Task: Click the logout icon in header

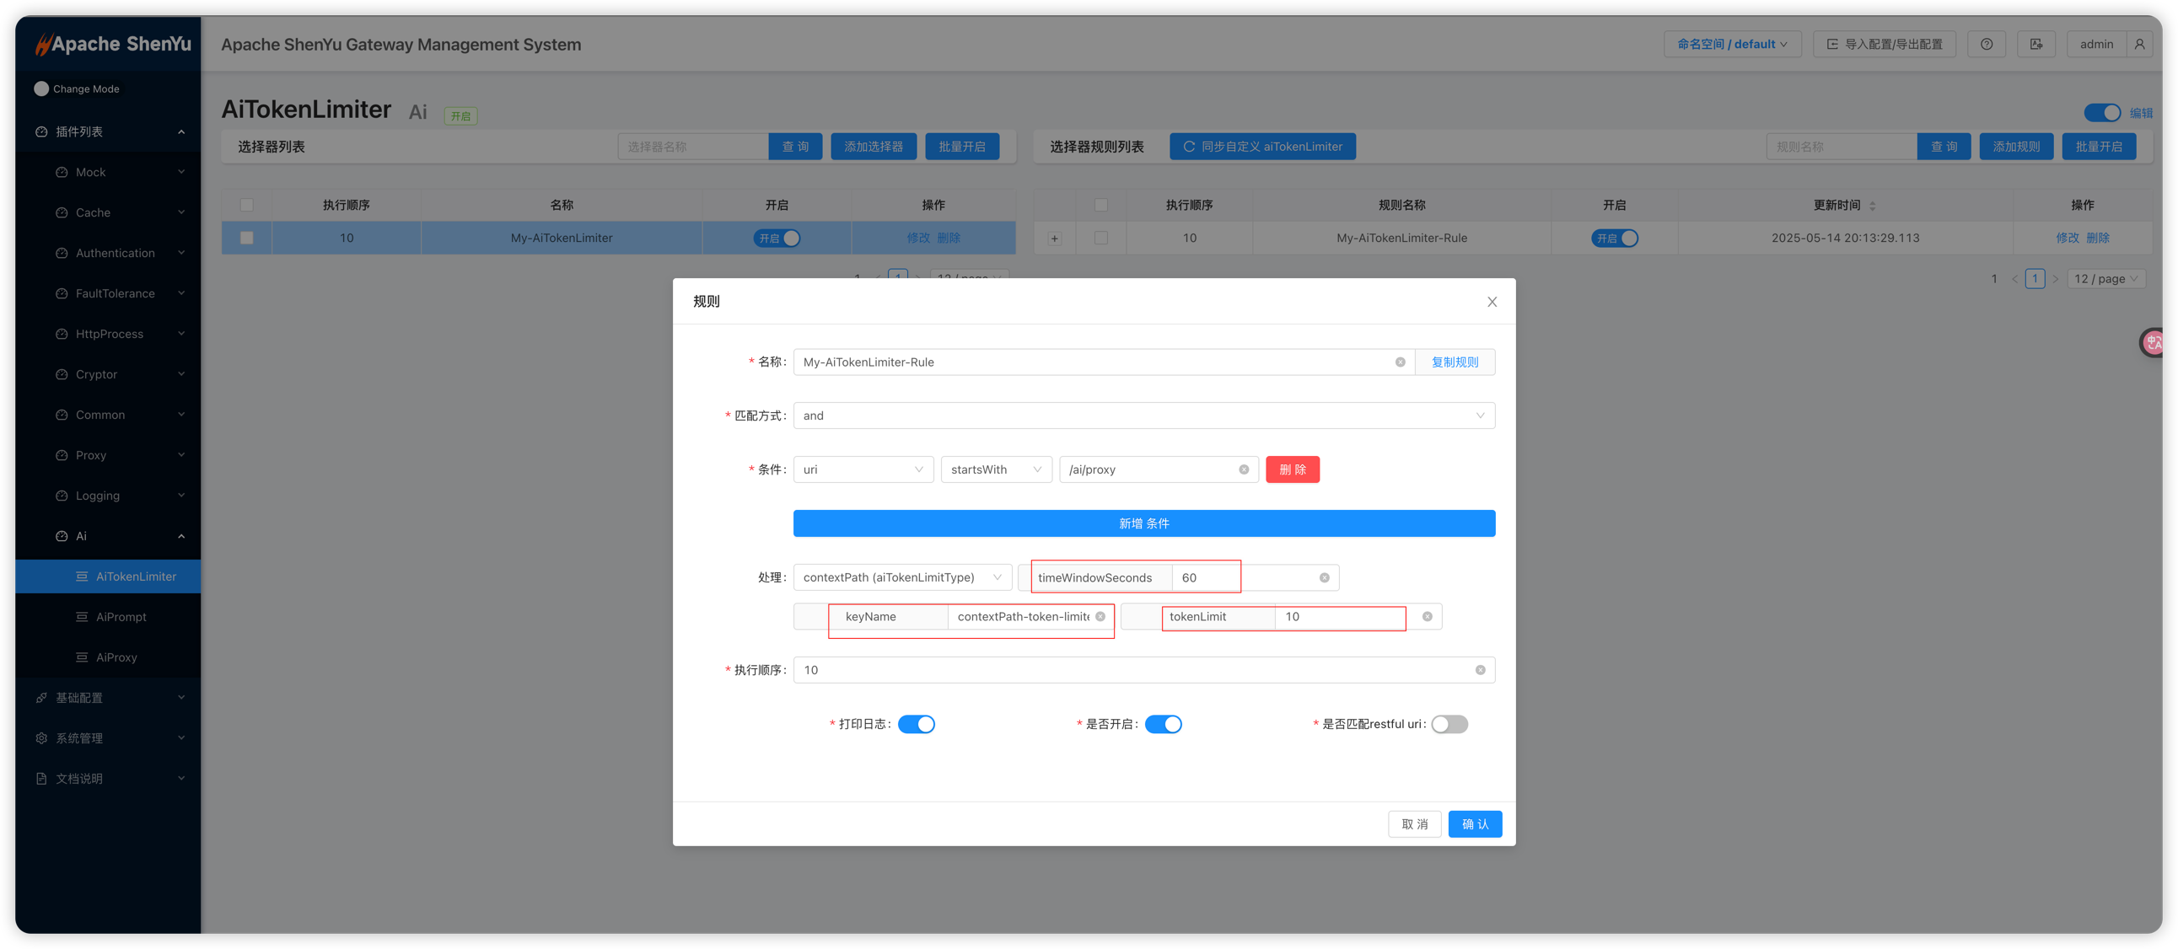Action: [2036, 44]
